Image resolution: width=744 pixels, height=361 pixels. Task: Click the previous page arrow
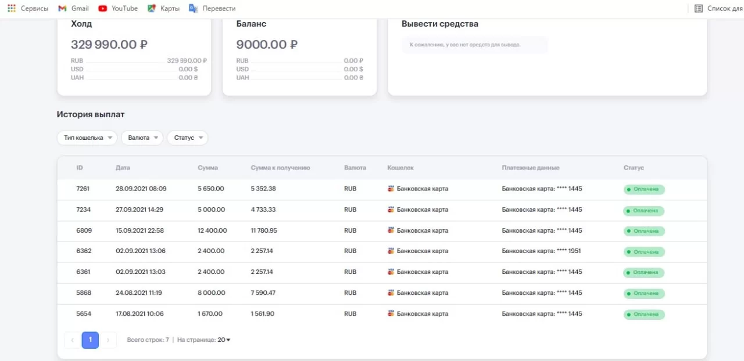[72, 340]
